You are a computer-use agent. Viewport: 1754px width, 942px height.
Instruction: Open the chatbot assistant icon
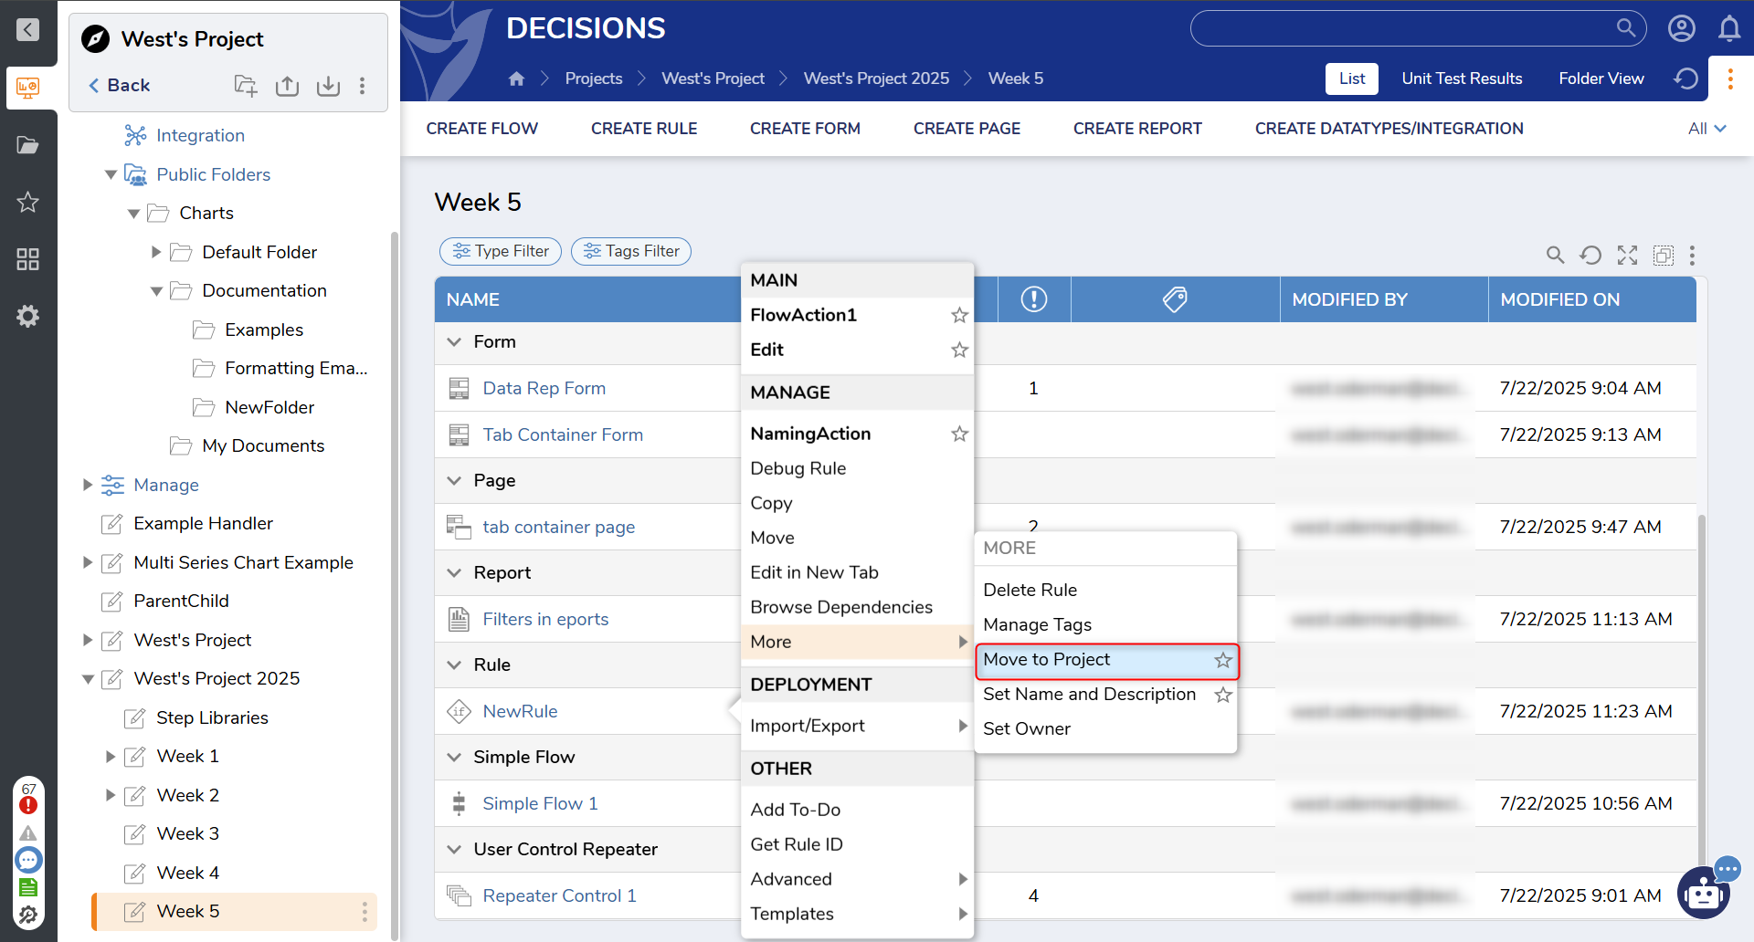tap(1703, 892)
